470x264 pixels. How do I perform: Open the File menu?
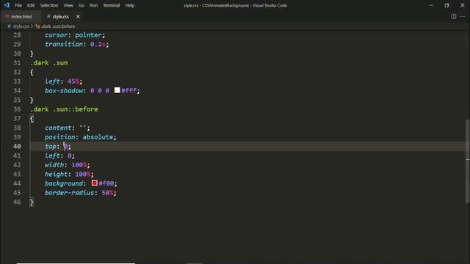coord(18,5)
